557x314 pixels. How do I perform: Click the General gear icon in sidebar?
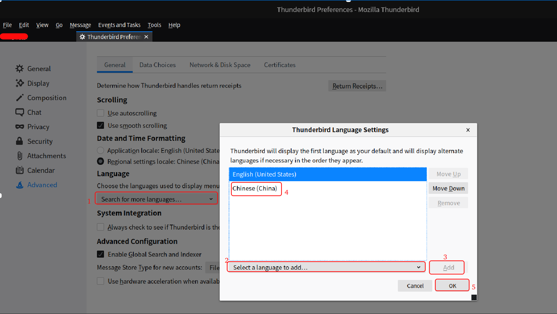coord(20,69)
